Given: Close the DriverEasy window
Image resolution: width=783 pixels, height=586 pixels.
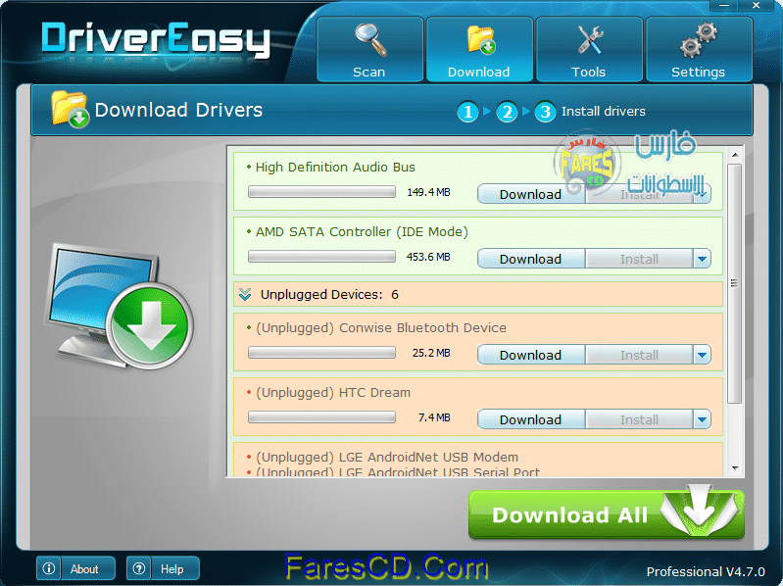Looking at the screenshot, I should point(756,6).
